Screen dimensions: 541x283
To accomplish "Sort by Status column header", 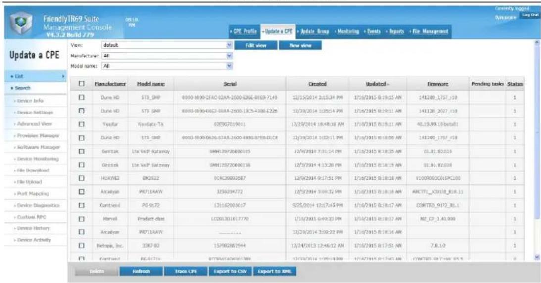I will [515, 84].
